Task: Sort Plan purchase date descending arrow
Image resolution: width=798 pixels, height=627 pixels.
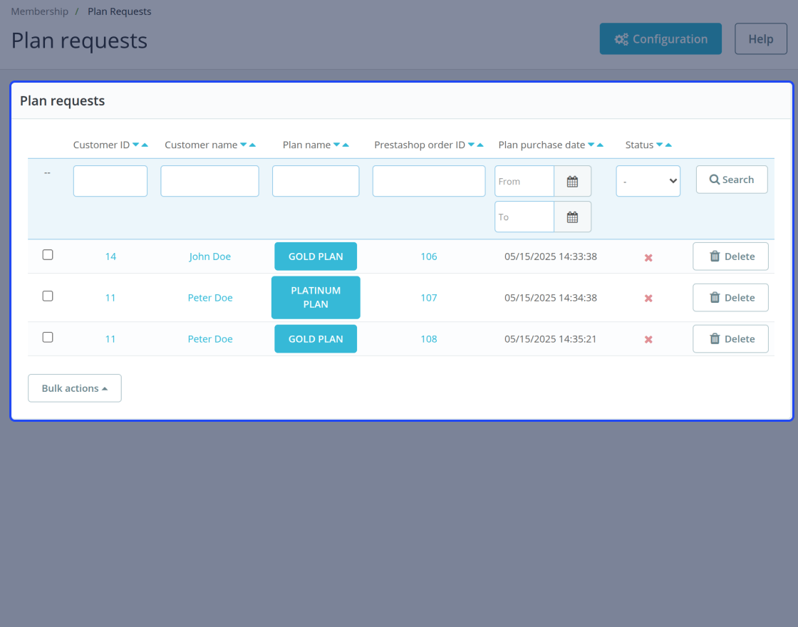Action: (591, 145)
